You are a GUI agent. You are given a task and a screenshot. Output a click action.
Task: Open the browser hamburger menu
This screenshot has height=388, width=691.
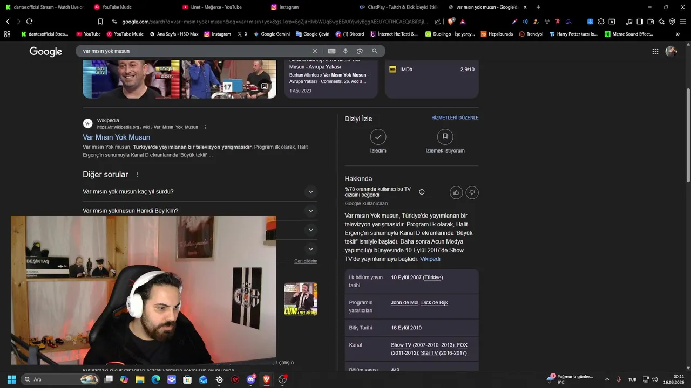click(683, 22)
